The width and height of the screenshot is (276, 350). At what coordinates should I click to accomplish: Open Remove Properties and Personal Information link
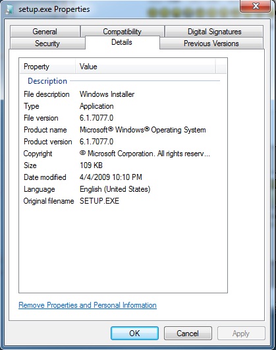point(88,305)
